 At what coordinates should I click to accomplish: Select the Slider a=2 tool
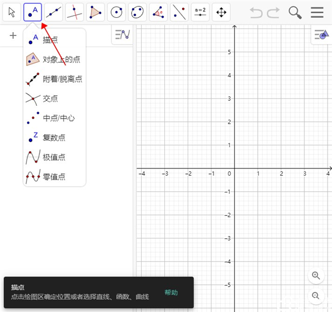(x=200, y=12)
